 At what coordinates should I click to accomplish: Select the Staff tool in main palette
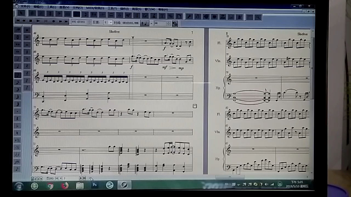point(32,13)
